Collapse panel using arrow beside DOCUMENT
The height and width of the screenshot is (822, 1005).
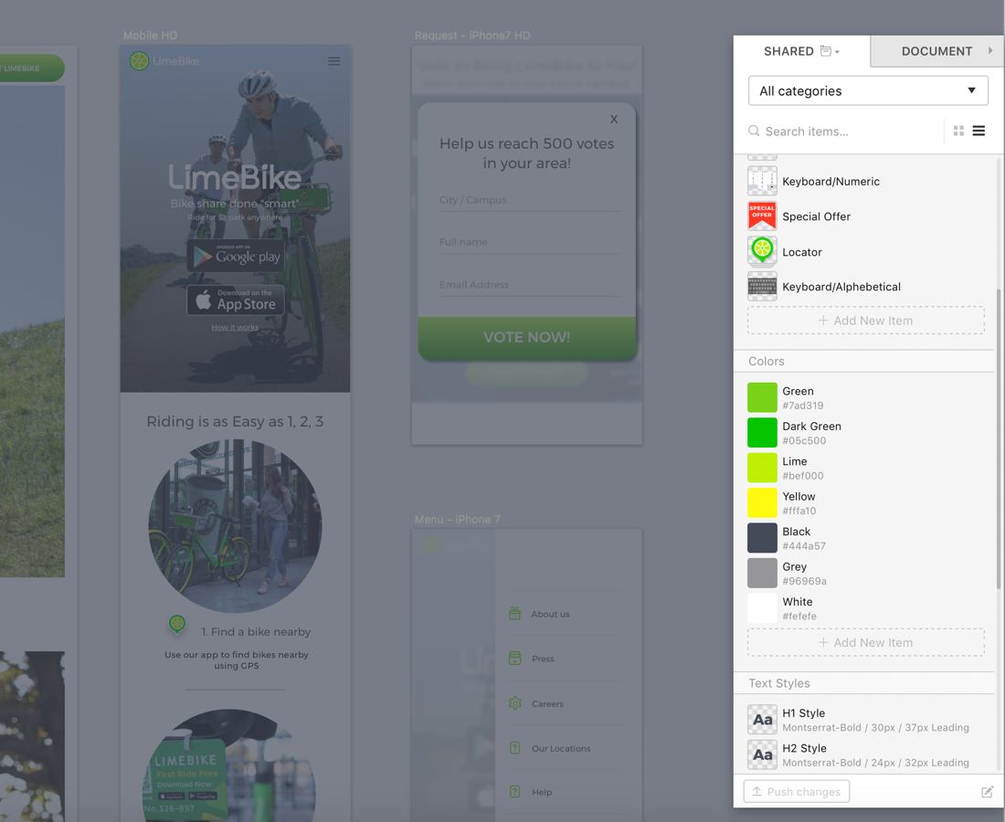[990, 50]
